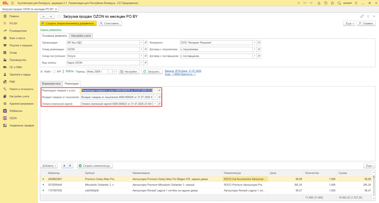Open Wildberries section in sidebar

coord(16,111)
